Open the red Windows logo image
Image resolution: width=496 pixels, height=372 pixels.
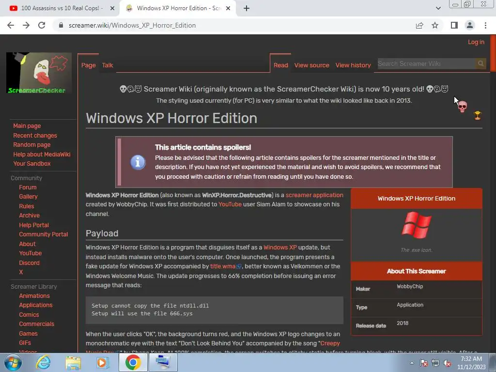(416, 225)
